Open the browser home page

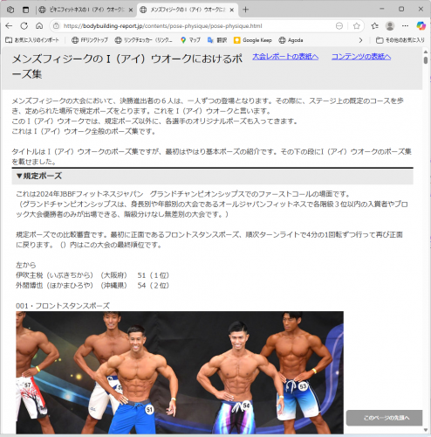pos(39,26)
